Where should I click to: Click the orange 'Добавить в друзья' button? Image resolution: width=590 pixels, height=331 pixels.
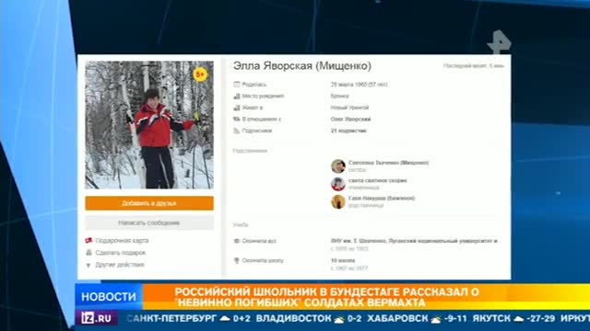149,203
